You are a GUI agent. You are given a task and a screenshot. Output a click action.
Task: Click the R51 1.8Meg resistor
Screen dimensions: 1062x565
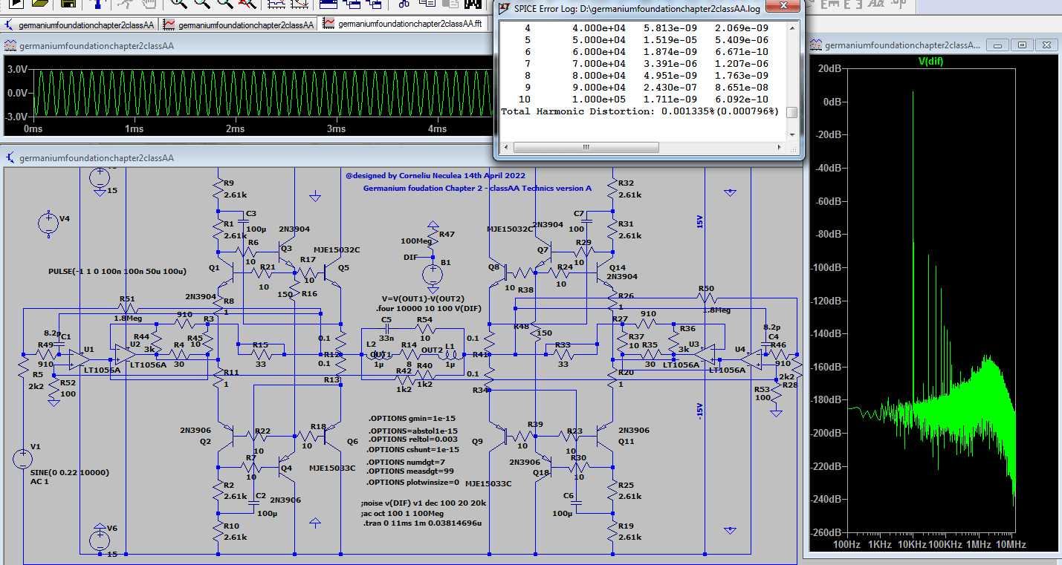tap(126, 309)
